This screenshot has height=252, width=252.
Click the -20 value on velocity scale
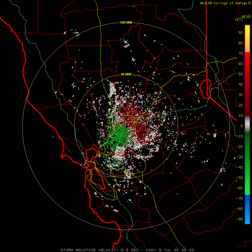(239, 146)
